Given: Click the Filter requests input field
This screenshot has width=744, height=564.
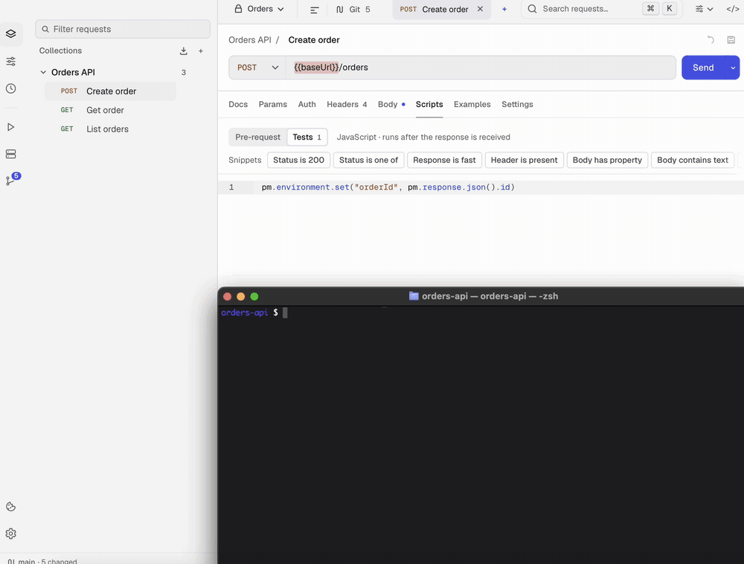Looking at the screenshot, I should click(x=123, y=29).
